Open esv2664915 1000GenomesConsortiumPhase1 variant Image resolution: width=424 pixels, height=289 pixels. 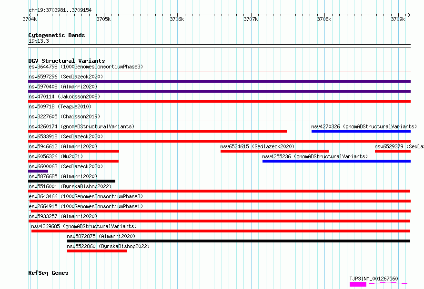click(86, 206)
